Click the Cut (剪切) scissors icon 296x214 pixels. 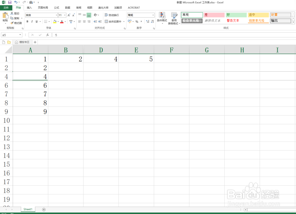point(12,13)
